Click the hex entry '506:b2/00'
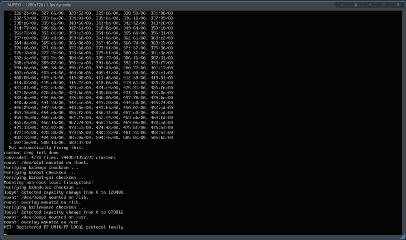Viewport: 406px width, 240px height. click(162, 137)
